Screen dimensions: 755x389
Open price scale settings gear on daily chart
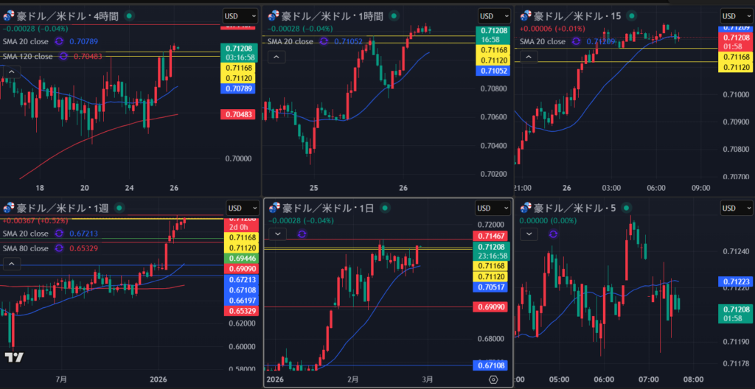tap(493, 379)
